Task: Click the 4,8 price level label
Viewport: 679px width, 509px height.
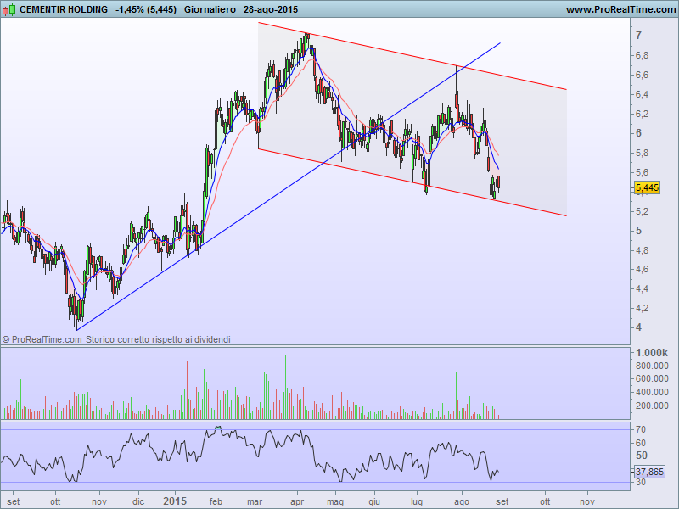Action: click(x=643, y=250)
